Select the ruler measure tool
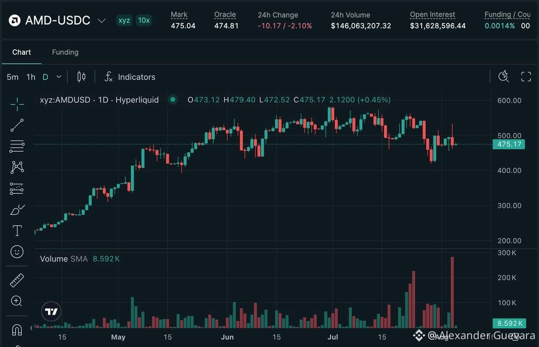This screenshot has height=347, width=539. (17, 280)
